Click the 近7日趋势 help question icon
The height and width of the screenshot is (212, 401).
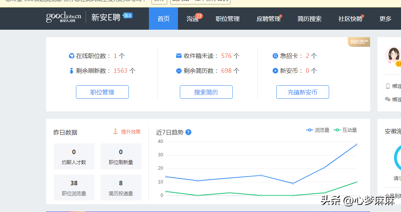188,132
